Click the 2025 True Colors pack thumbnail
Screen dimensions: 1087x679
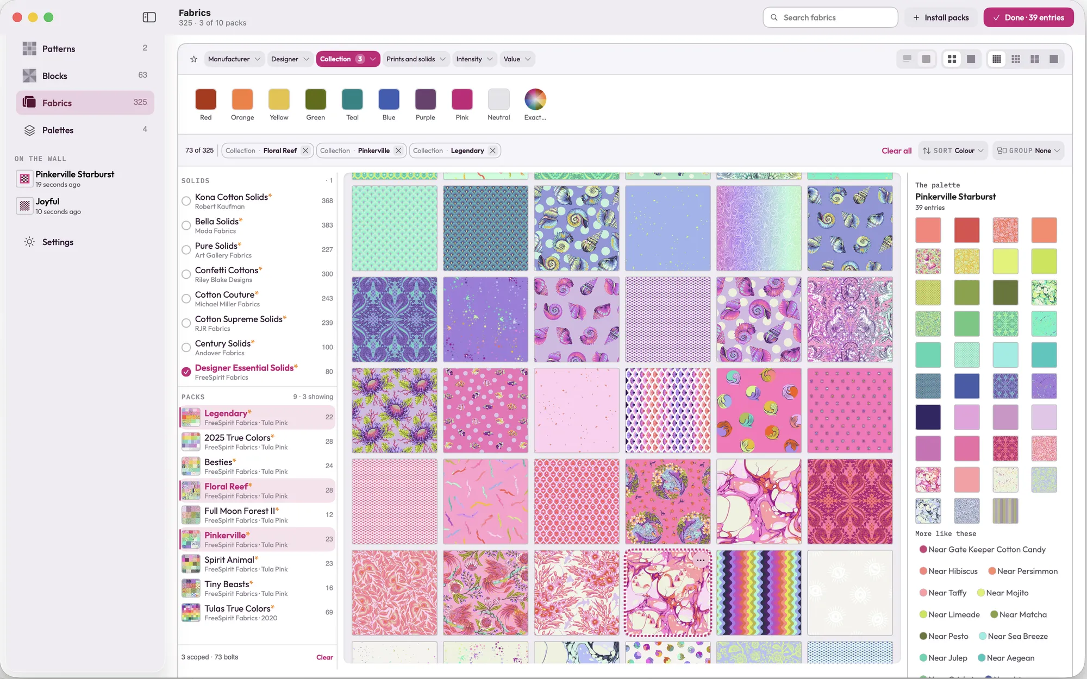tap(191, 442)
